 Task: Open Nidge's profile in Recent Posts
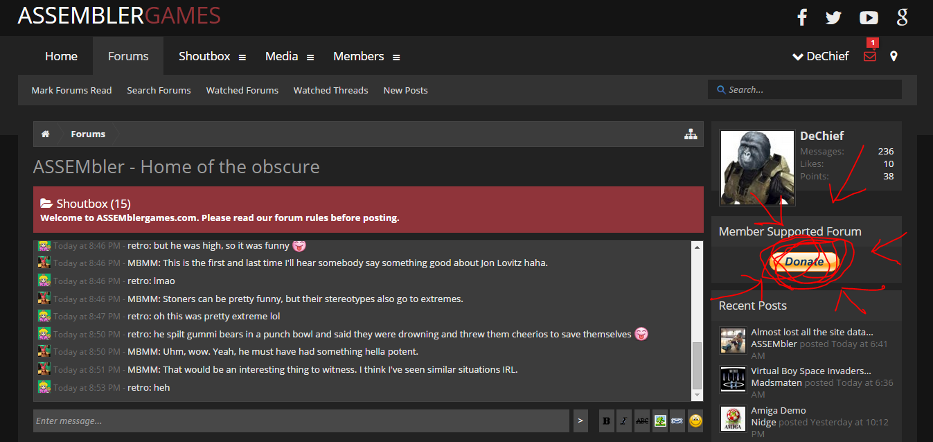pyautogui.click(x=763, y=422)
